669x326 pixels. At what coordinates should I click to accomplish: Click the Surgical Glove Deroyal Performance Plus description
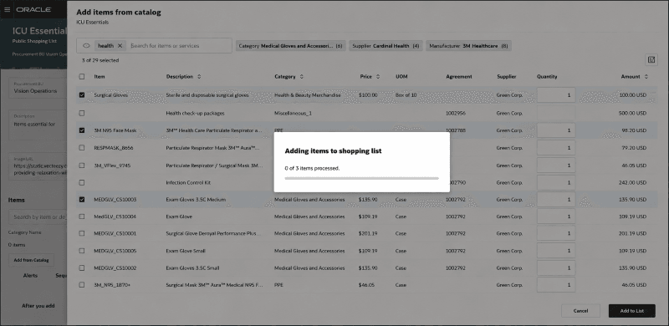coord(213,233)
